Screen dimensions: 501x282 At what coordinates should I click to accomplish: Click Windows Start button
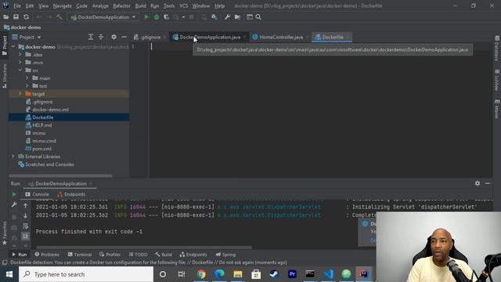click(9, 274)
